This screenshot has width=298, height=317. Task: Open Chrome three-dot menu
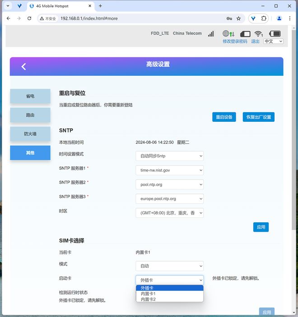click(x=290, y=18)
